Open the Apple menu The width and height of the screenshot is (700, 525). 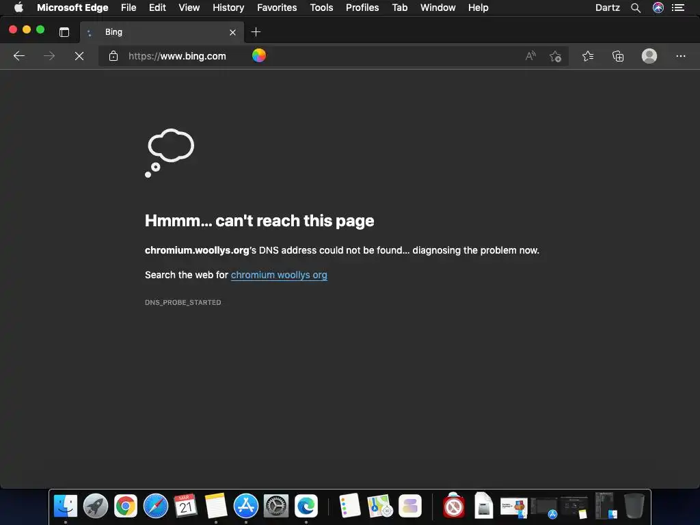(x=18, y=7)
